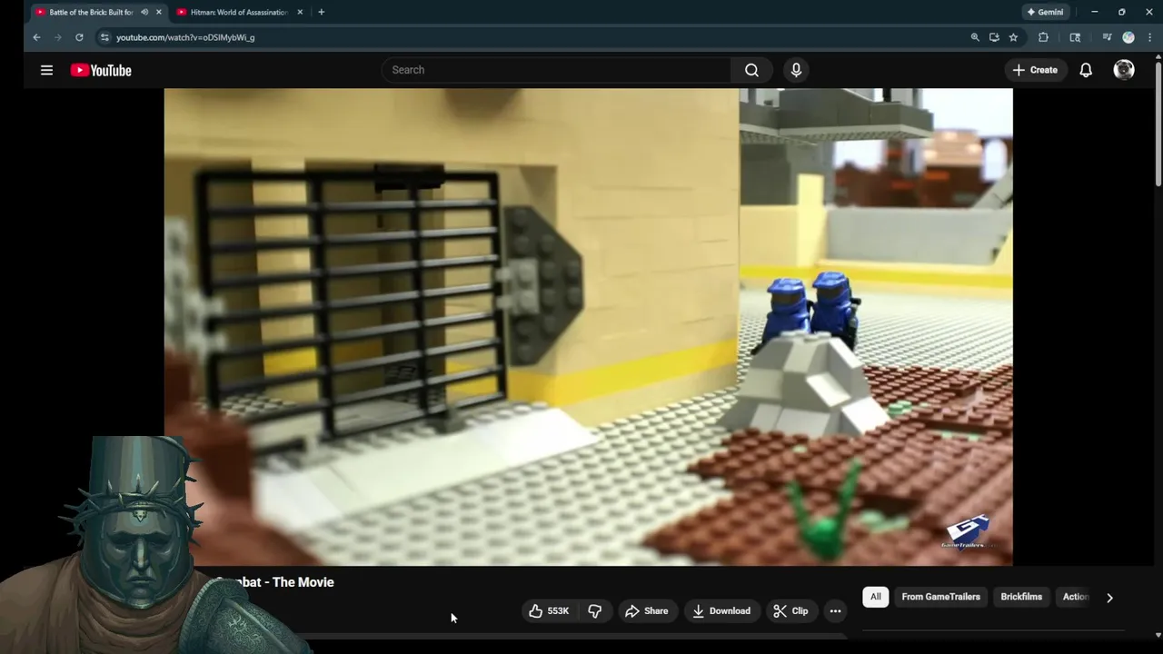Open the media controls icon

pyautogui.click(x=1107, y=37)
